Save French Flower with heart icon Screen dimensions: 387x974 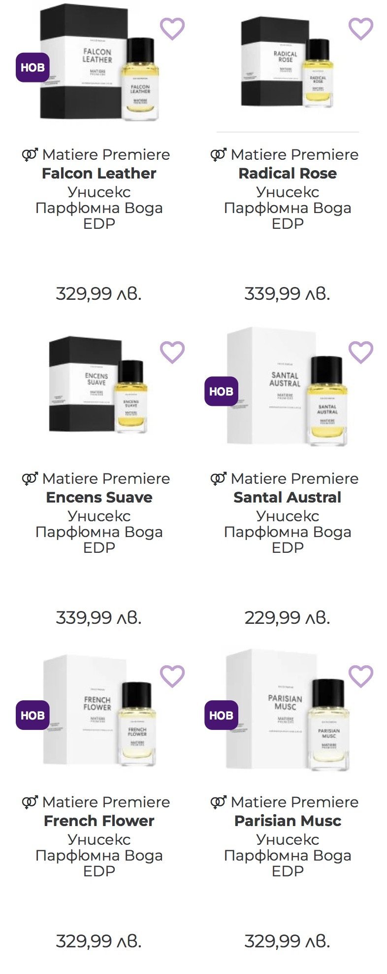172,676
